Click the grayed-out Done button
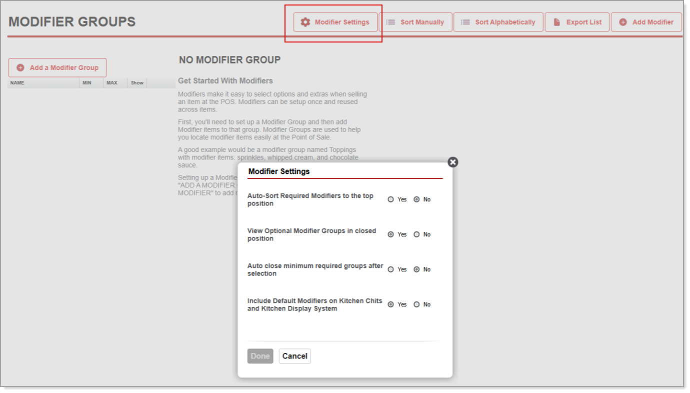Viewport: 690px width, 393px height. tap(260, 356)
